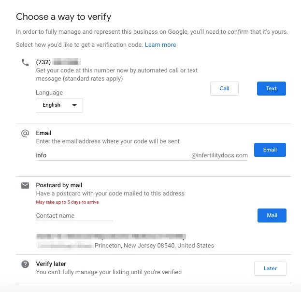
Task: Click the dropdown arrow beside English
Action: point(74,105)
